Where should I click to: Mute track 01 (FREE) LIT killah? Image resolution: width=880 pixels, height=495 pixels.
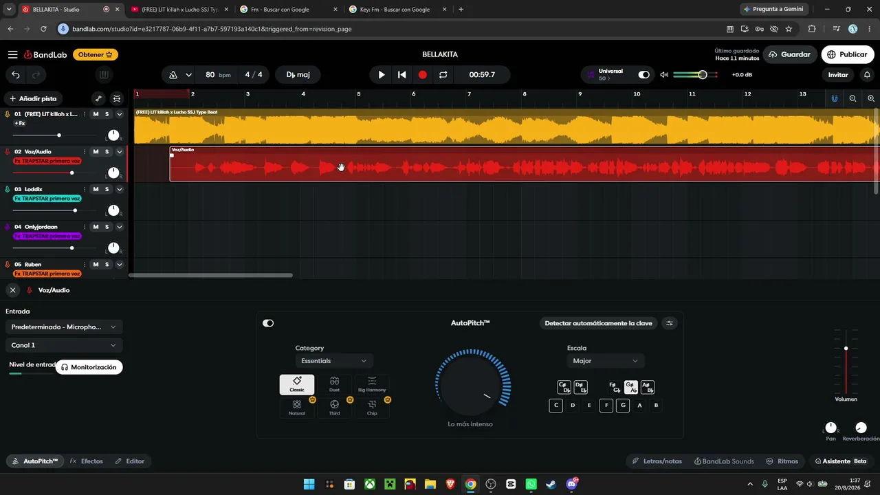point(96,114)
